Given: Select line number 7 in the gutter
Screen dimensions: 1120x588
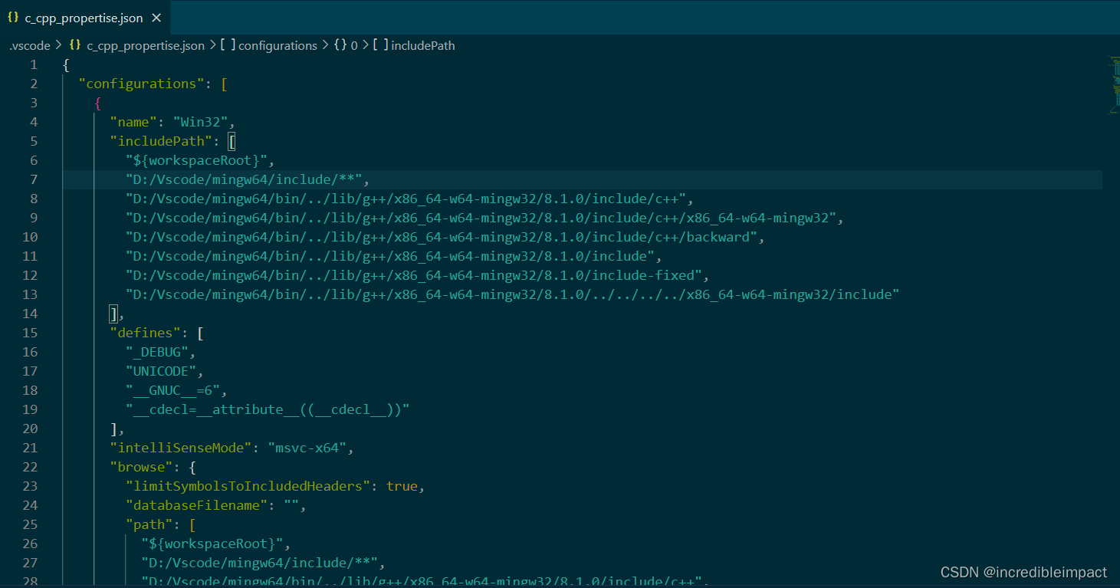Looking at the screenshot, I should pos(33,179).
